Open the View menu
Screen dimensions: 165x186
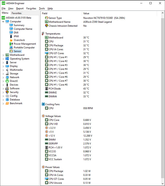point(11,9)
